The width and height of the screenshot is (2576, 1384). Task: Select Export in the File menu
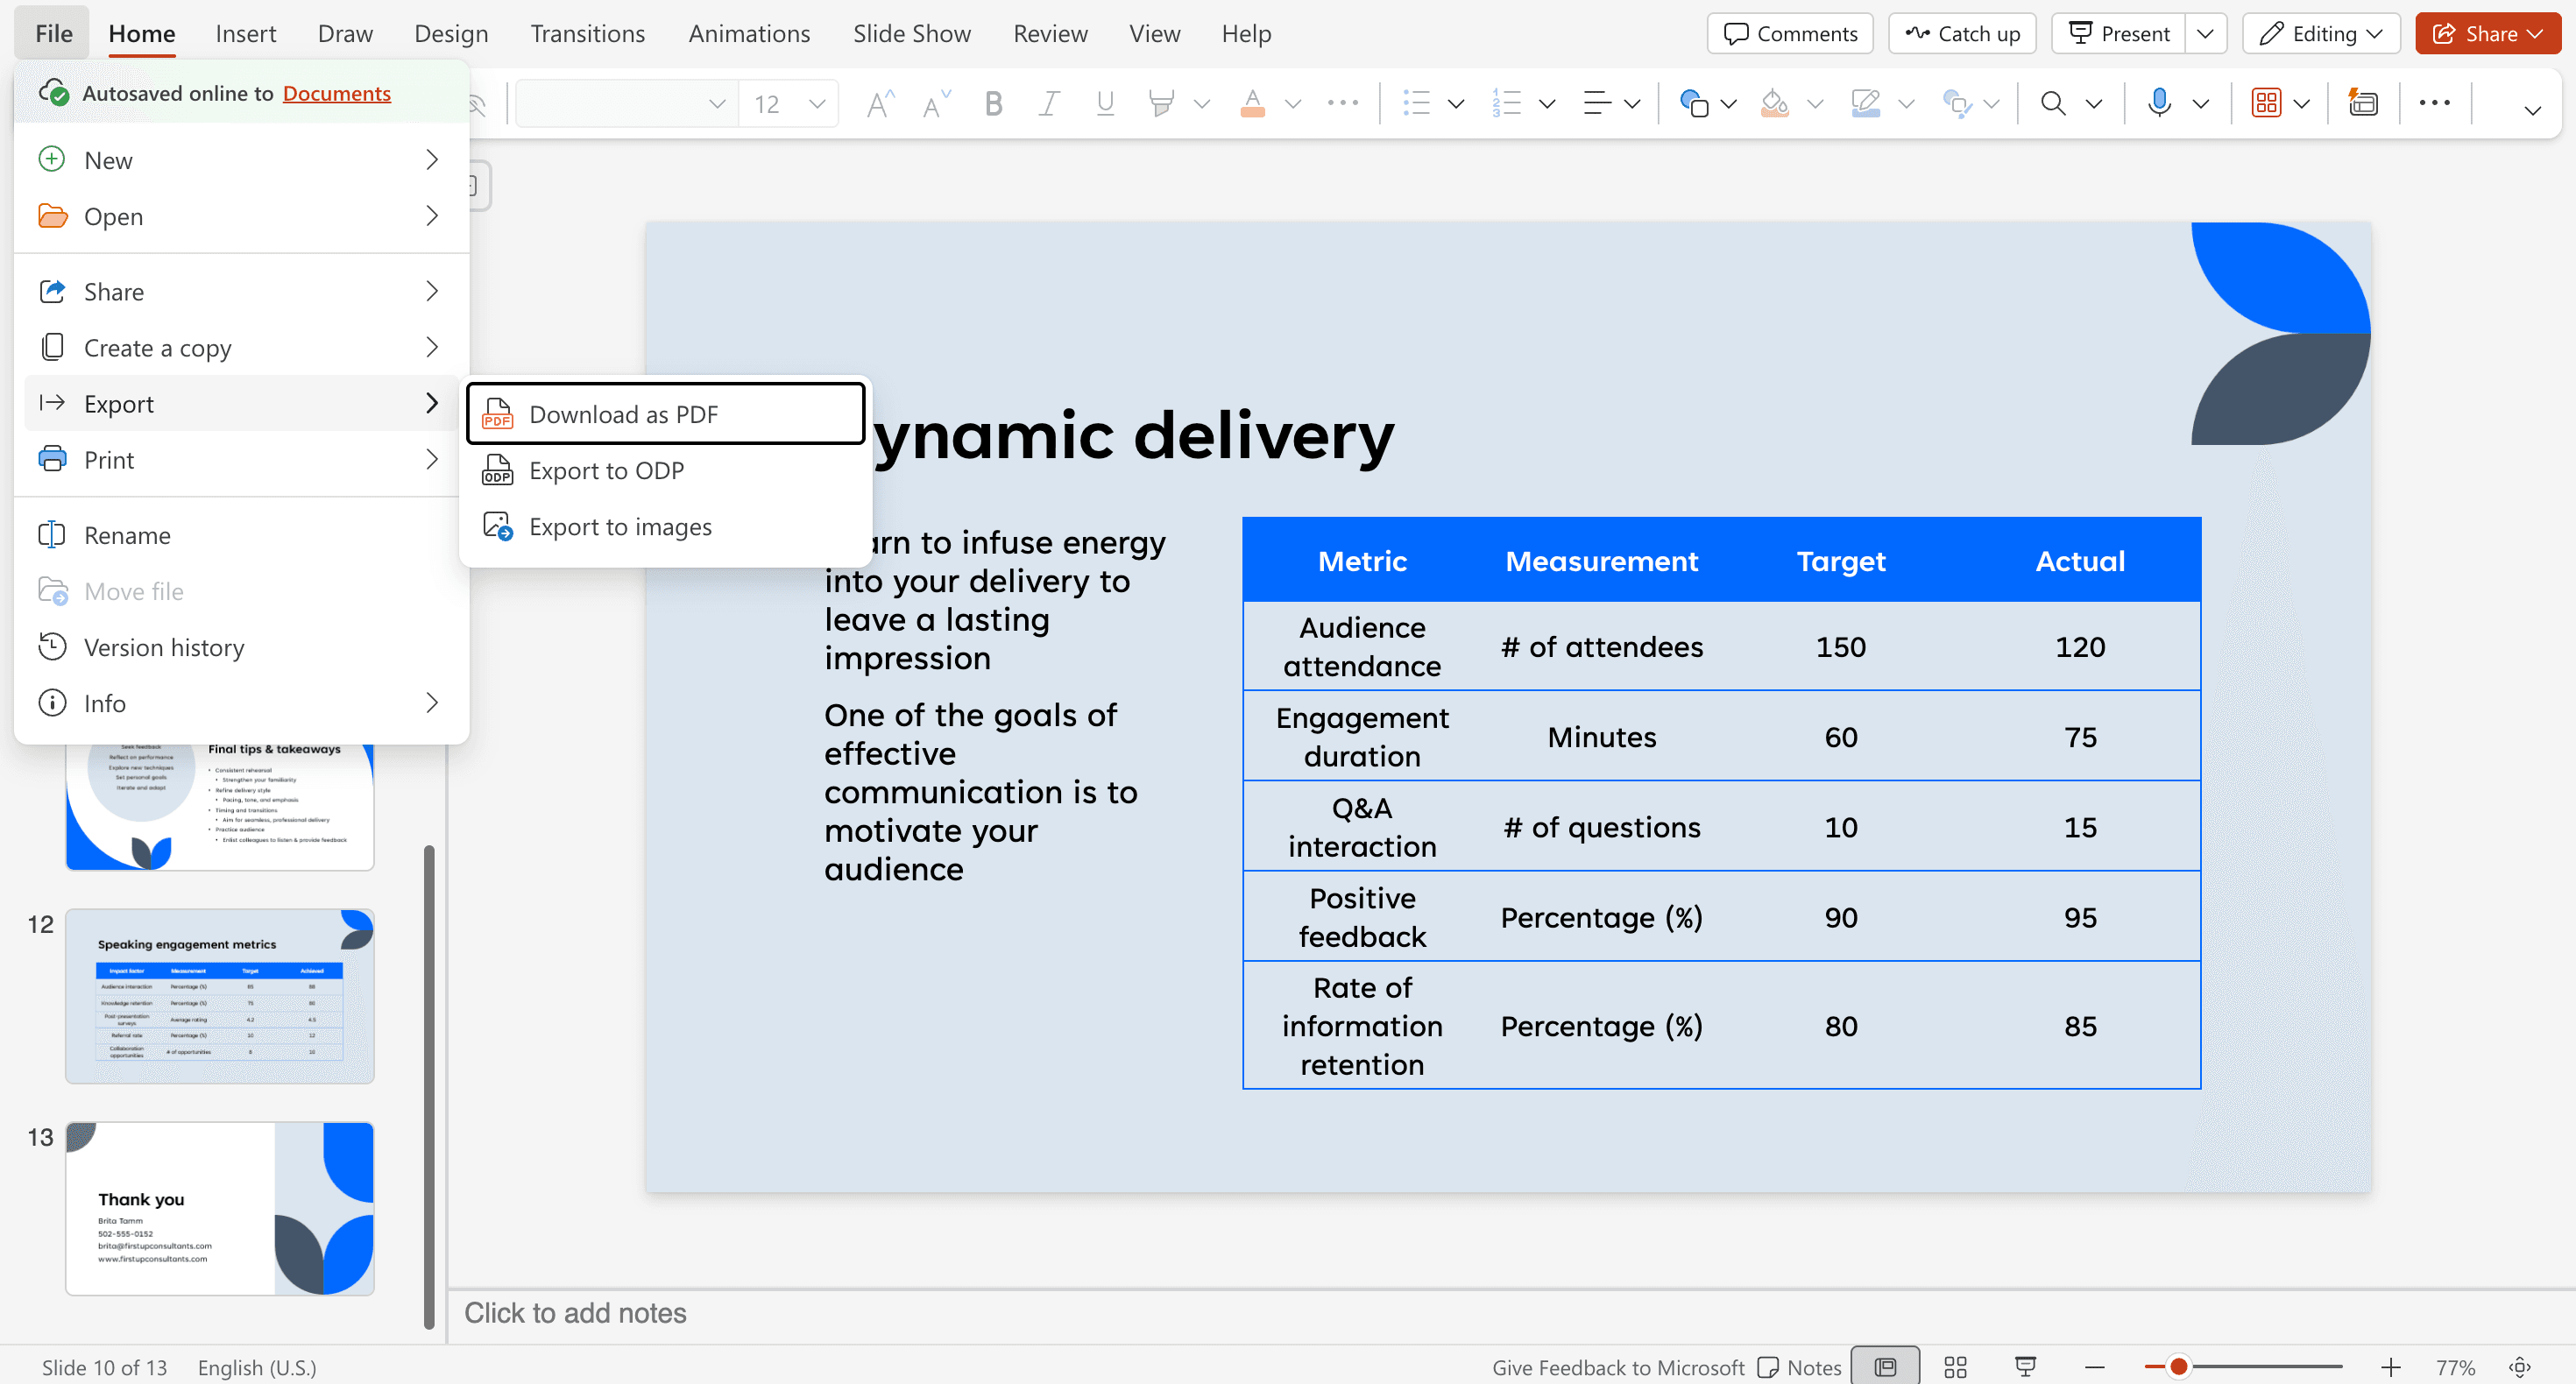(x=241, y=403)
